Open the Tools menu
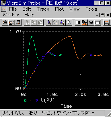 tap(91, 9)
